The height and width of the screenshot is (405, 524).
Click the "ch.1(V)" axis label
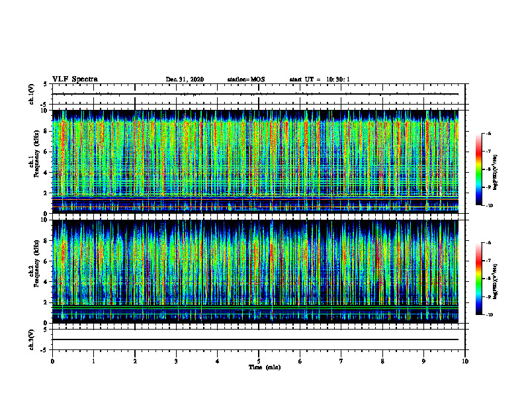[x=32, y=94]
